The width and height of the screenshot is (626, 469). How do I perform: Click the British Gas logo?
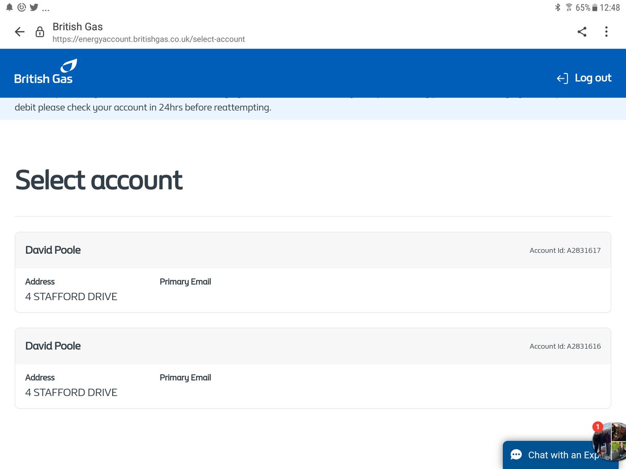point(46,72)
